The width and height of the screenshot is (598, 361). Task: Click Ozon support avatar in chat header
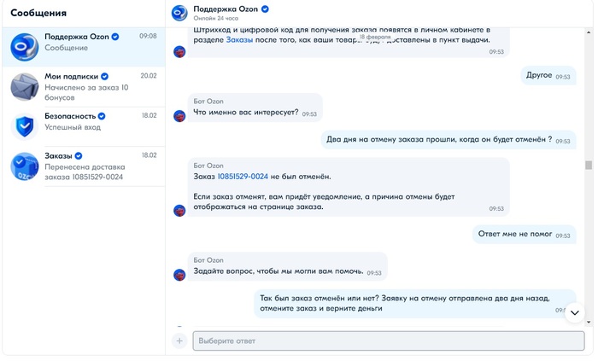[x=179, y=13]
